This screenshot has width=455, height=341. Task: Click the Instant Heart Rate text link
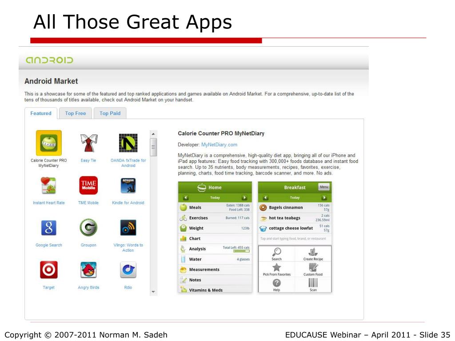coord(49,202)
